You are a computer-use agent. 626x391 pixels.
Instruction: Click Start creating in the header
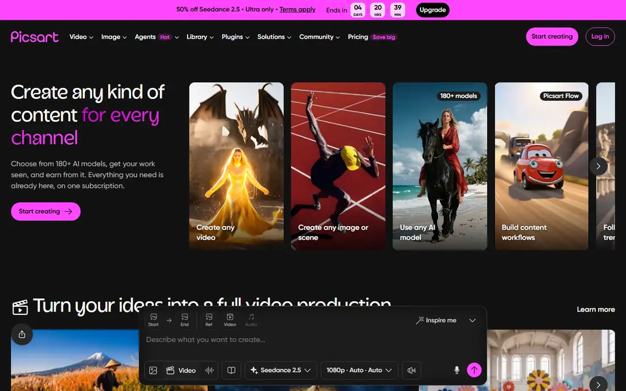[x=552, y=37]
